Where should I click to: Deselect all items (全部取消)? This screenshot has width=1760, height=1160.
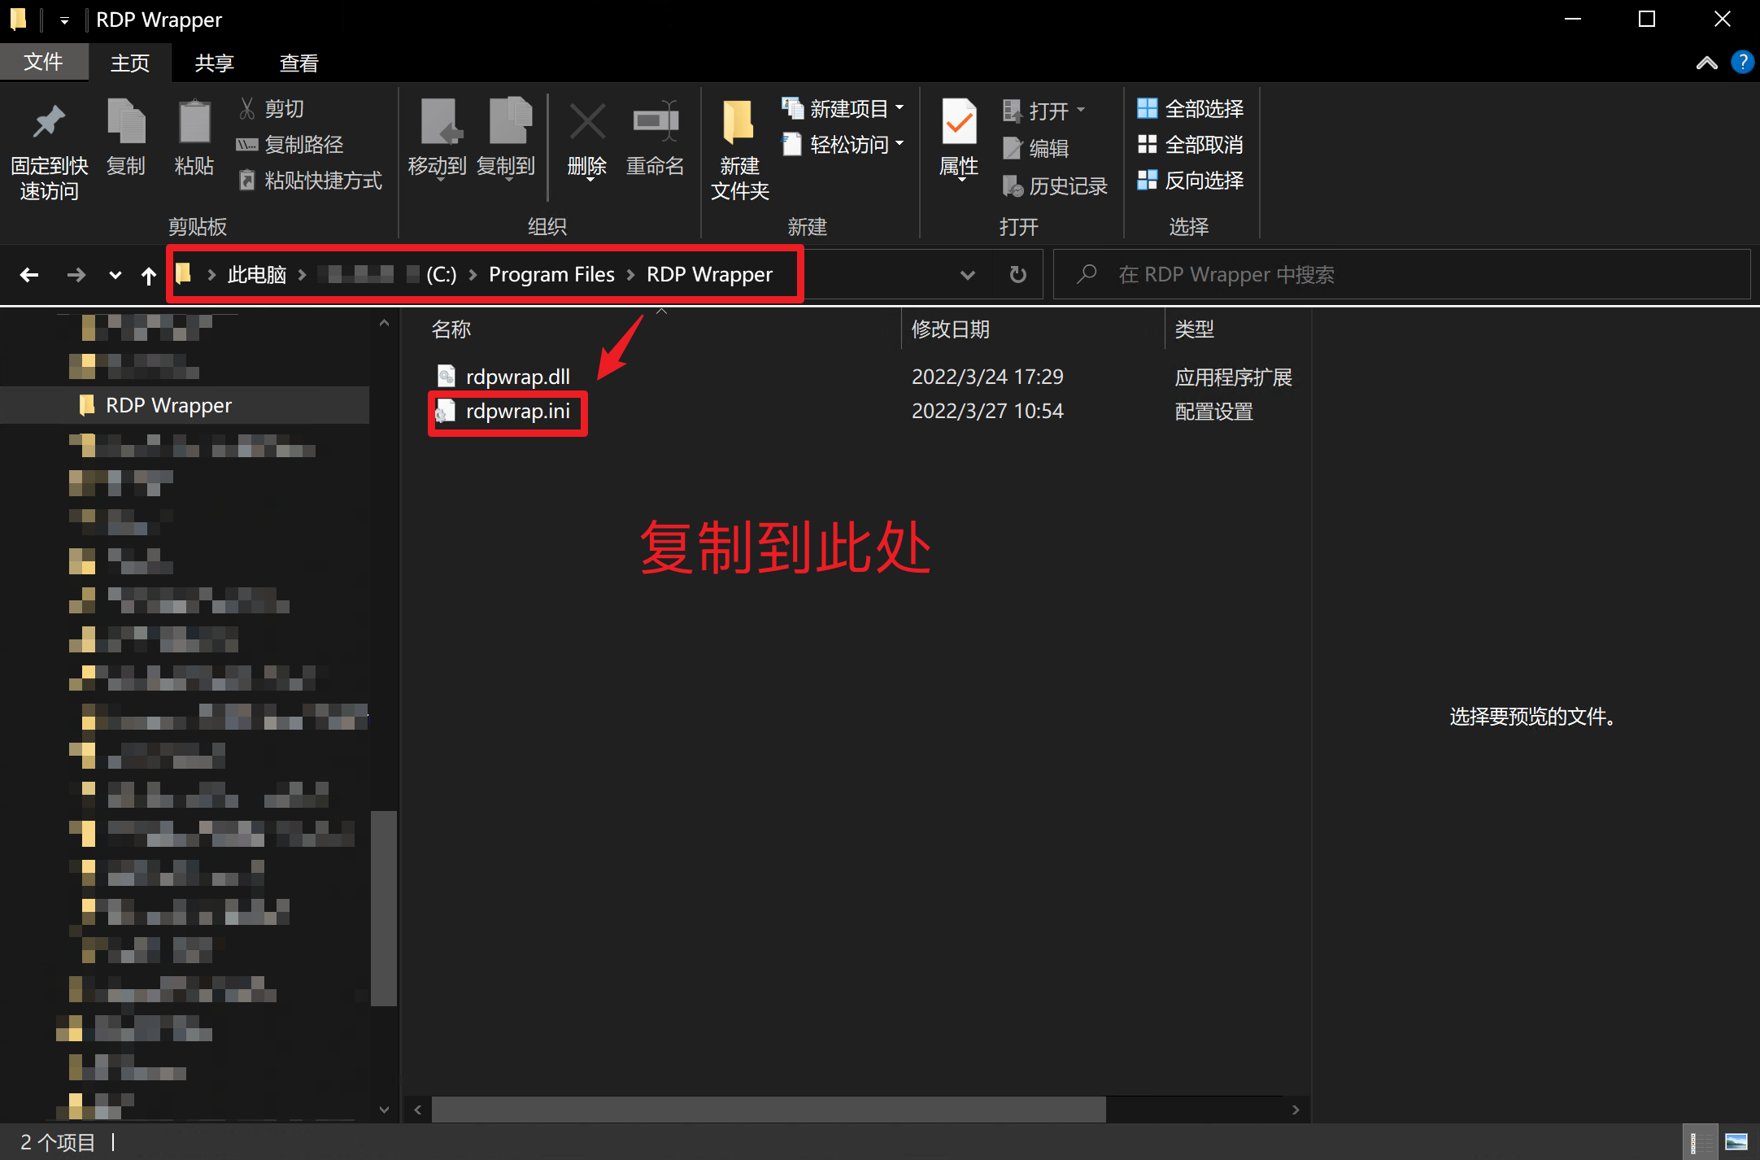tap(1191, 145)
